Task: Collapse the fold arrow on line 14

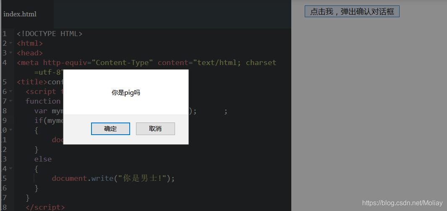Action: [10, 168]
